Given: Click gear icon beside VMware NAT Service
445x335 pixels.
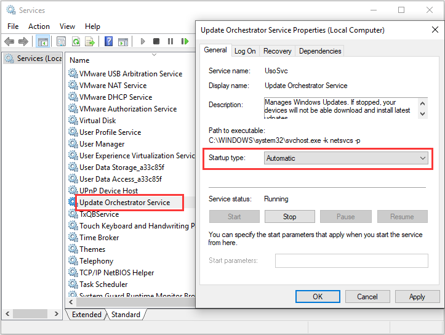Looking at the screenshot, I should point(73,85).
